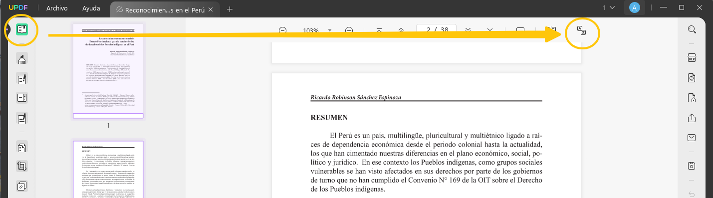Open the Prepare Form tool
713x198 pixels.
coord(22,98)
